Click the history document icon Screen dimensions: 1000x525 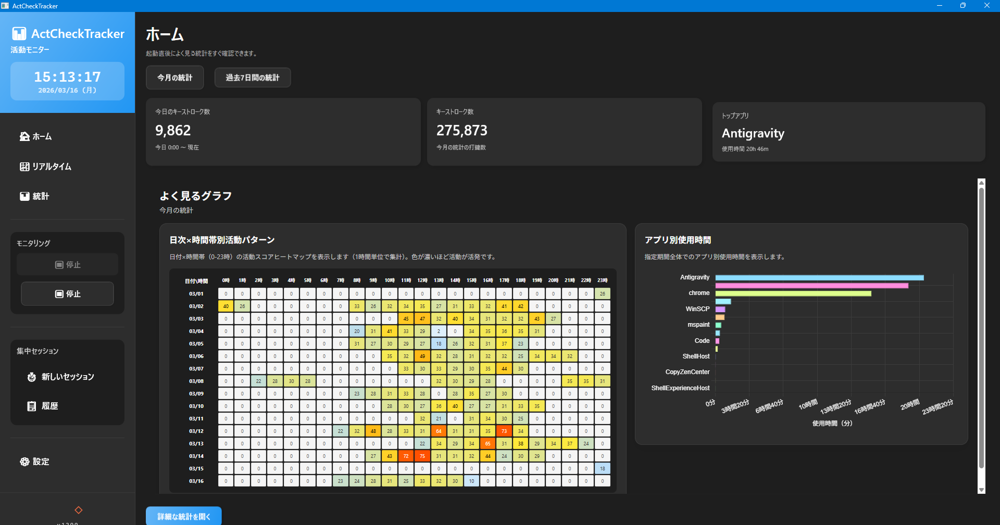32,406
